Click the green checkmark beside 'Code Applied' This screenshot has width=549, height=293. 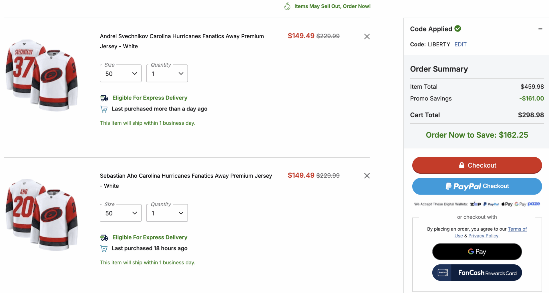pyautogui.click(x=458, y=29)
